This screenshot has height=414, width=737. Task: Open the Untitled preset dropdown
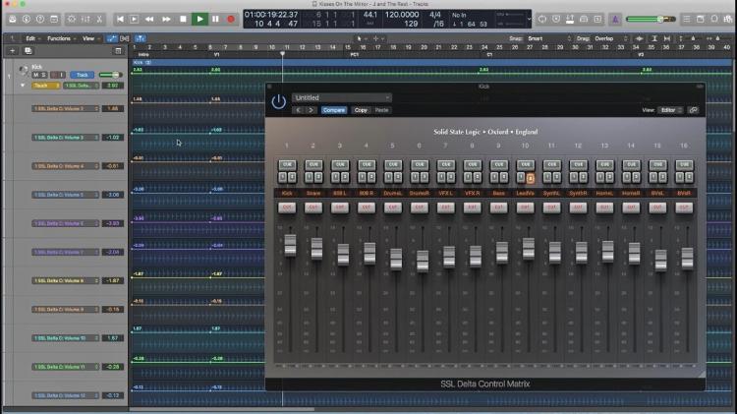coord(341,98)
